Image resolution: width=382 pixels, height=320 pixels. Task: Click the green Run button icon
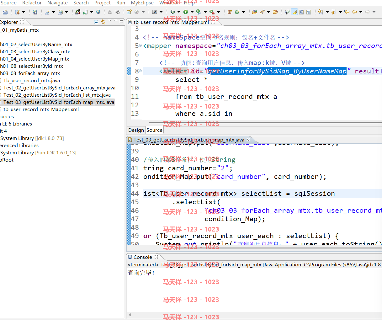click(186, 12)
